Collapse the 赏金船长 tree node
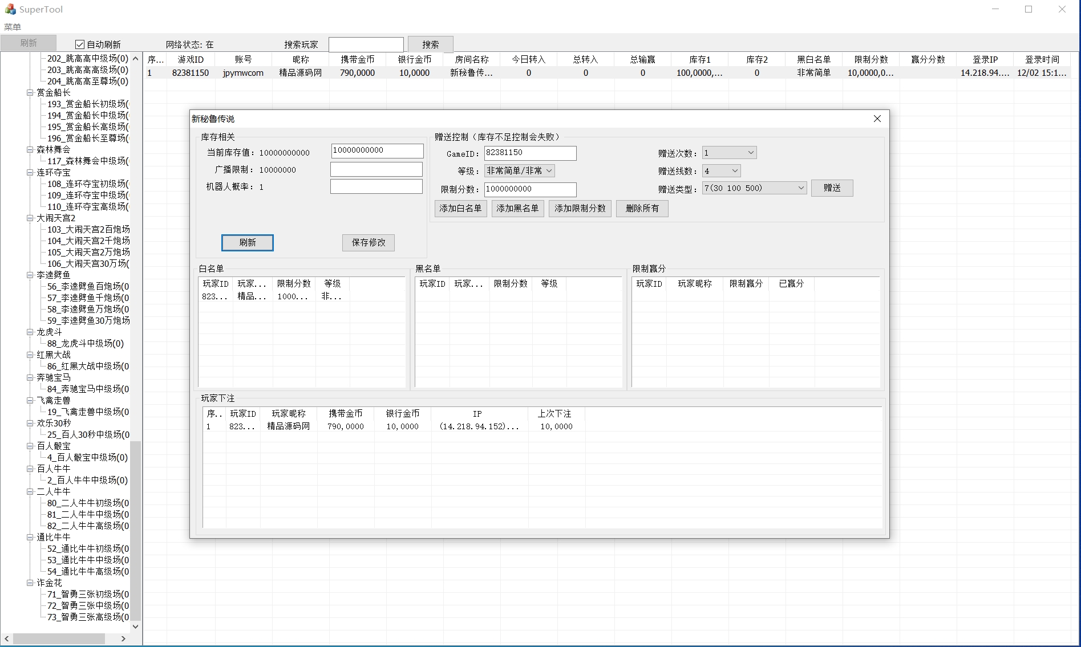1081x647 pixels. point(30,92)
